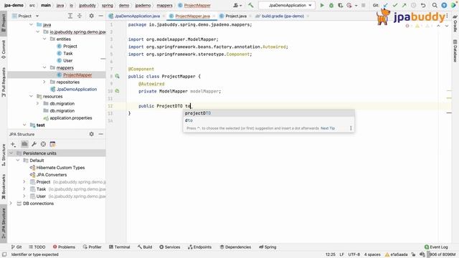Open Project panel gear settings

click(x=92, y=16)
